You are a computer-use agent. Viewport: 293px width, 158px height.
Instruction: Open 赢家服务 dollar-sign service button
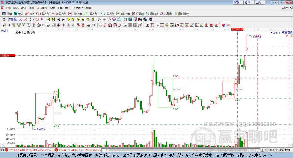tap(181, 14)
